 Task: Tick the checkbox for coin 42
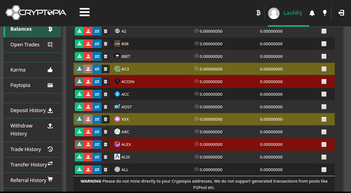324,31
